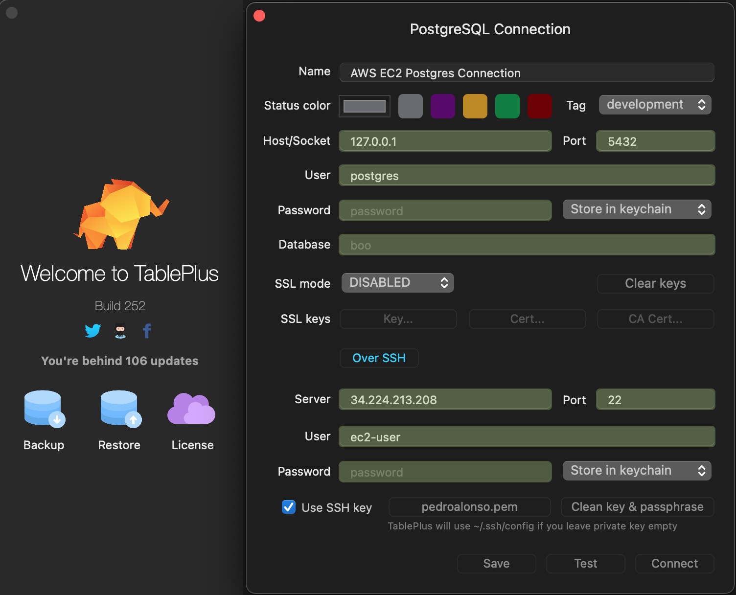Open the TablePlus Twitter icon
736x595 pixels.
[92, 331]
